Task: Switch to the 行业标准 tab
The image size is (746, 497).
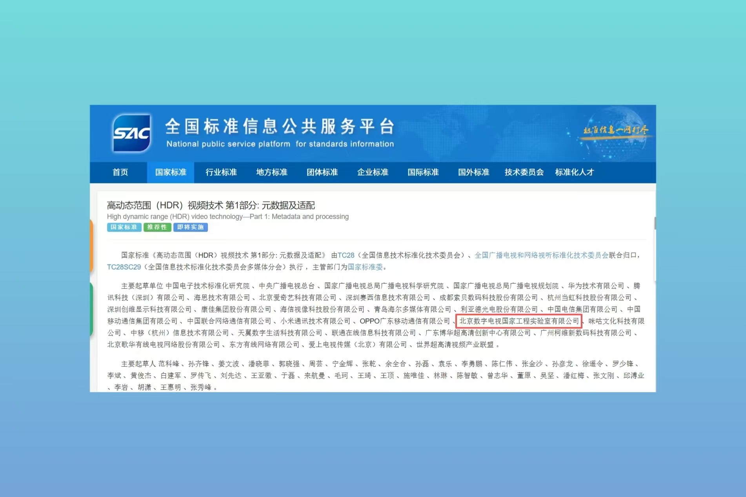Action: coord(221,172)
